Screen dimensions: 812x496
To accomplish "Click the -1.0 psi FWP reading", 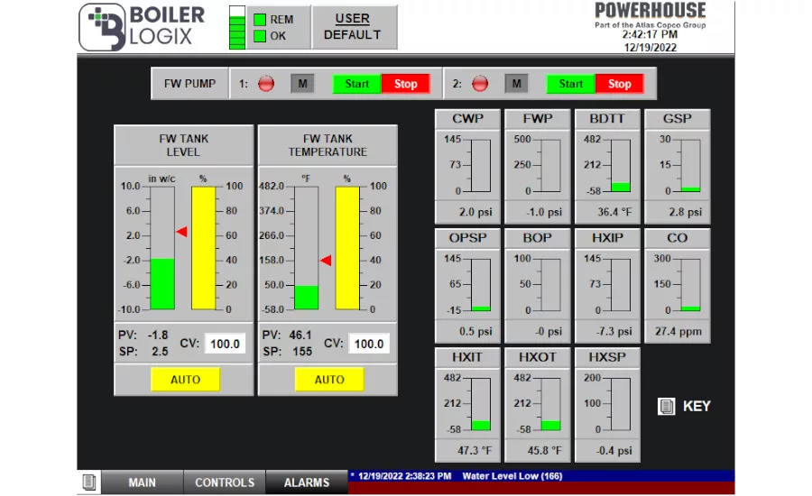I will [x=544, y=212].
